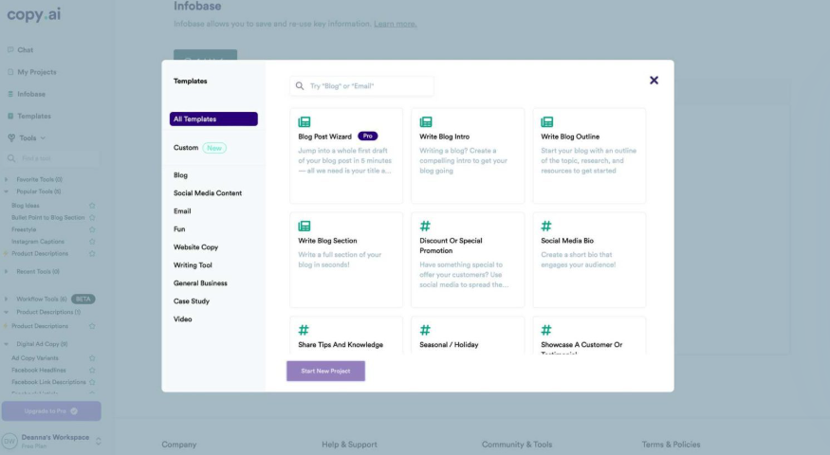The width and height of the screenshot is (830, 455).
Task: Click the Seasonal / Holiday hashtag icon
Action: pyautogui.click(x=426, y=330)
